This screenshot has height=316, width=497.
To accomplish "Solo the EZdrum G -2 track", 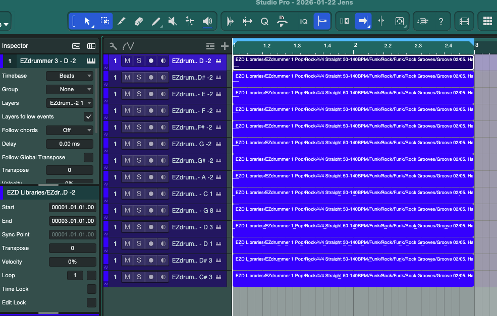I will click(139, 144).
